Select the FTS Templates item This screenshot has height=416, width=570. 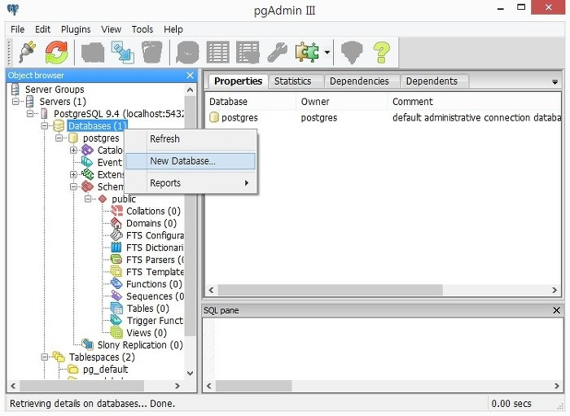(x=155, y=272)
